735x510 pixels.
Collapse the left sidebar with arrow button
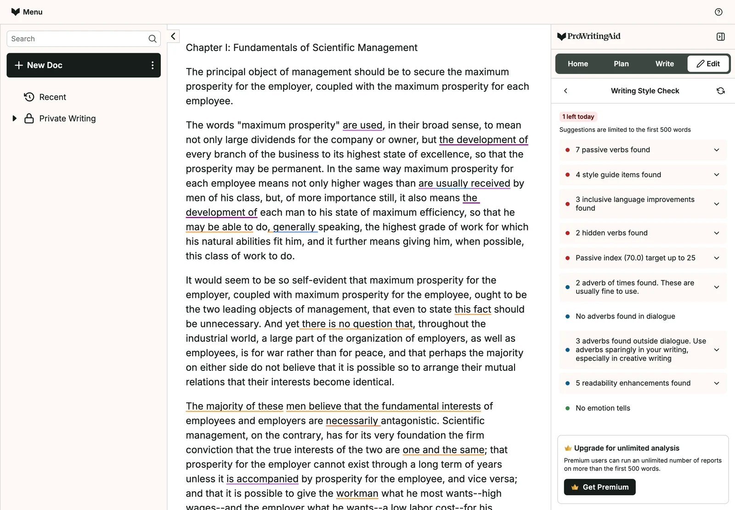173,36
